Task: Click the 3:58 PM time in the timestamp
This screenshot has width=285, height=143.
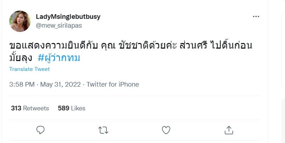Action: [22, 84]
